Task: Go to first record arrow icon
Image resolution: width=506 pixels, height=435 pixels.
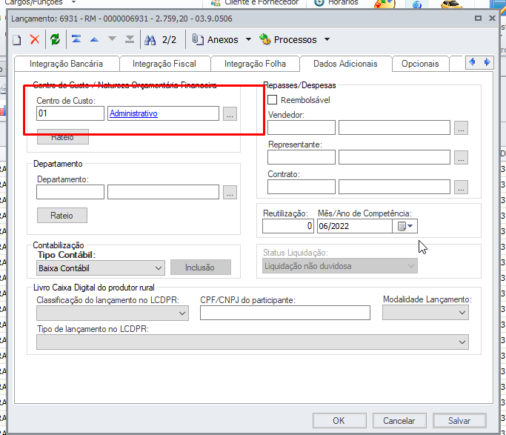Action: click(x=76, y=39)
